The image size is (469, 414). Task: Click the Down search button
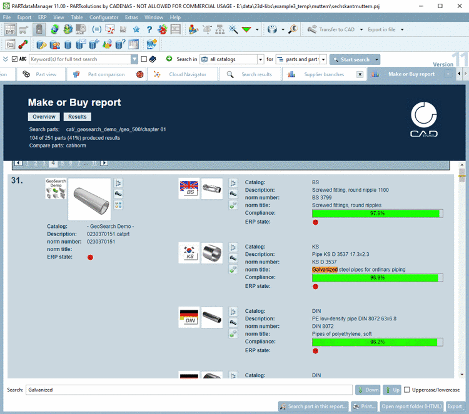click(x=368, y=390)
